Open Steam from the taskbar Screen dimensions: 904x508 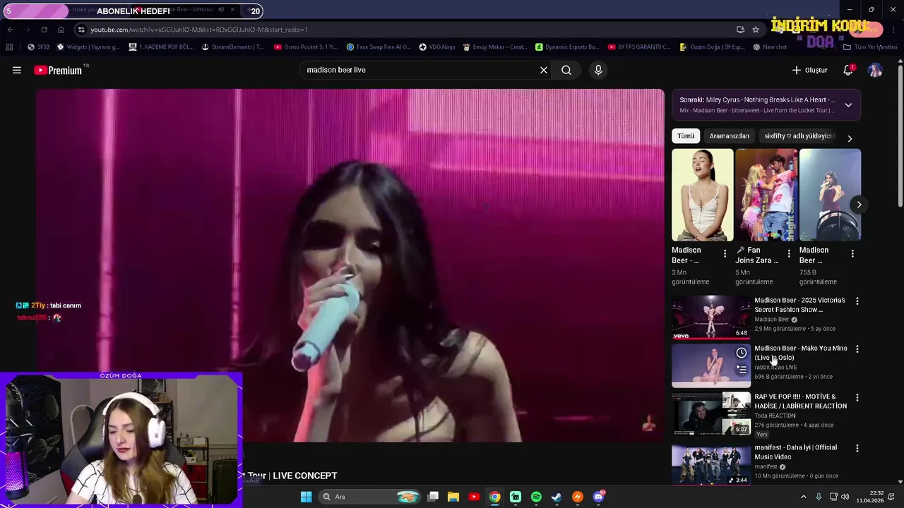coord(557,497)
